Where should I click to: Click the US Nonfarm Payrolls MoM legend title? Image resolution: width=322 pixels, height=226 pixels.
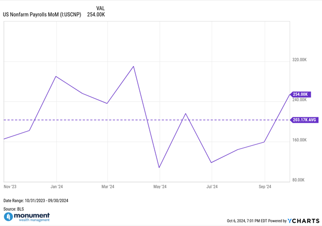42,14
